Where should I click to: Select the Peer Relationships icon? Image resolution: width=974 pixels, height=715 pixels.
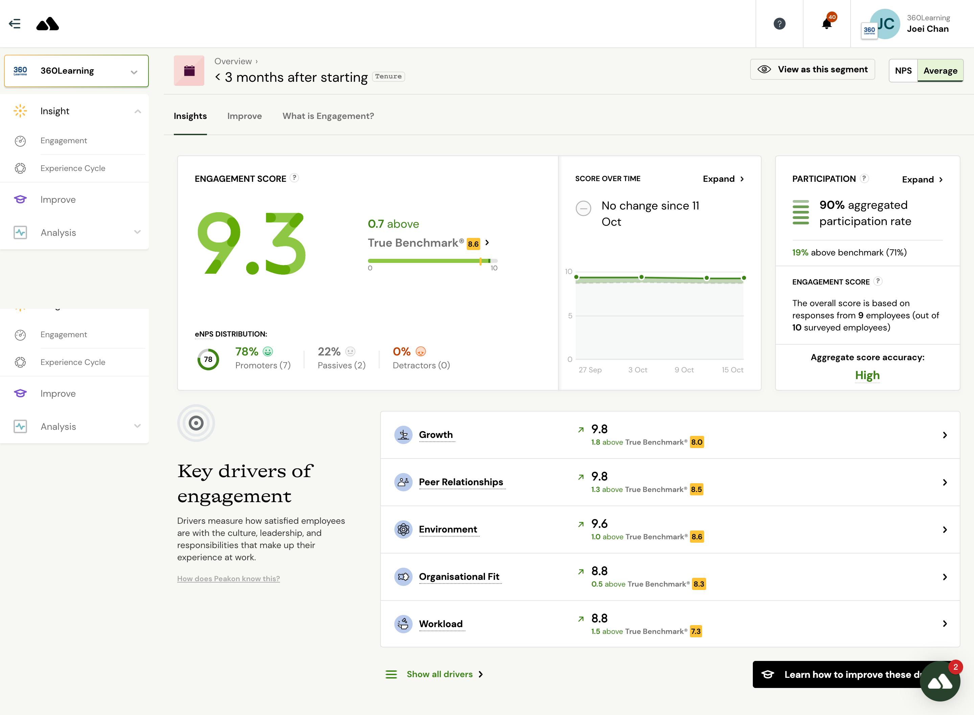coord(402,482)
